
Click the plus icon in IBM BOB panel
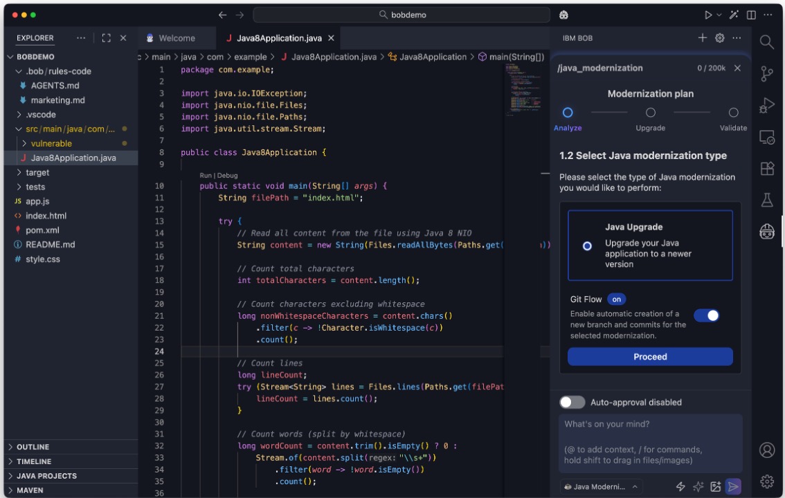click(703, 38)
